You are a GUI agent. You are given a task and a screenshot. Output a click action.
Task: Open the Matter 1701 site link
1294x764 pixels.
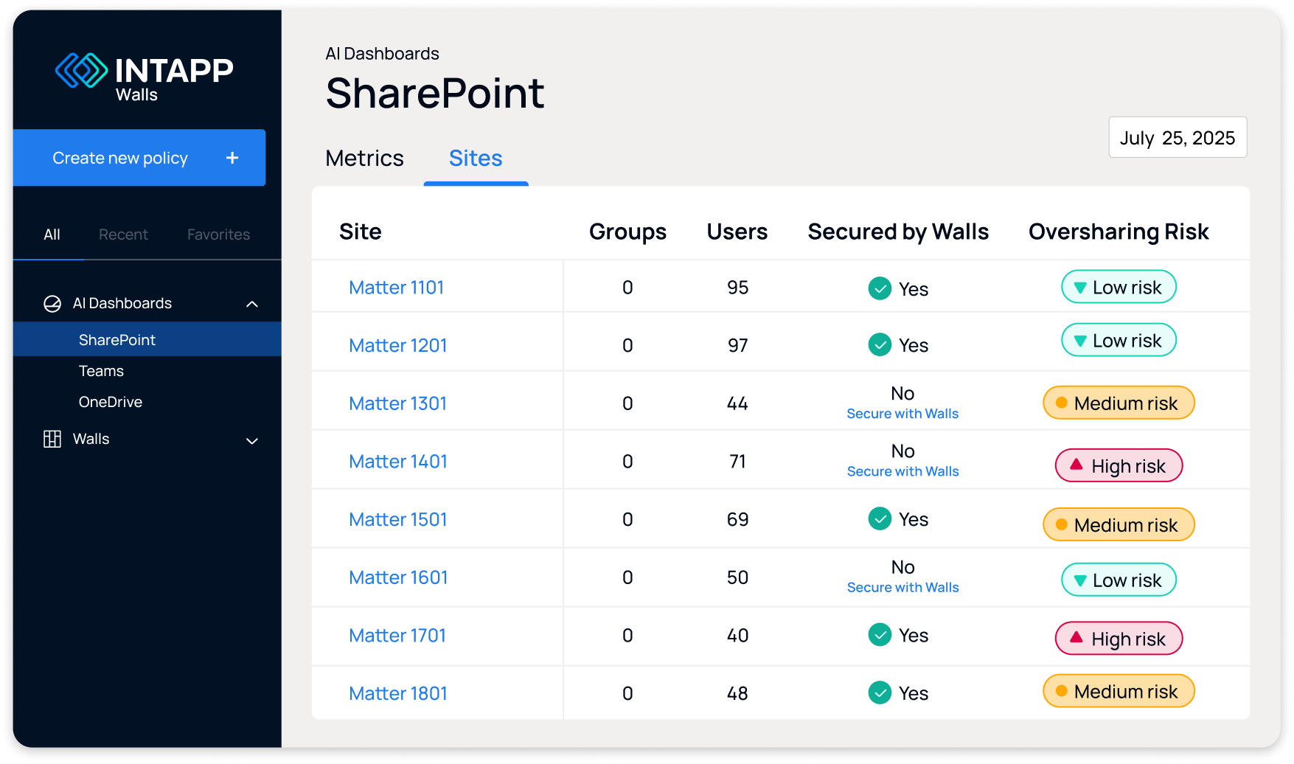397,636
